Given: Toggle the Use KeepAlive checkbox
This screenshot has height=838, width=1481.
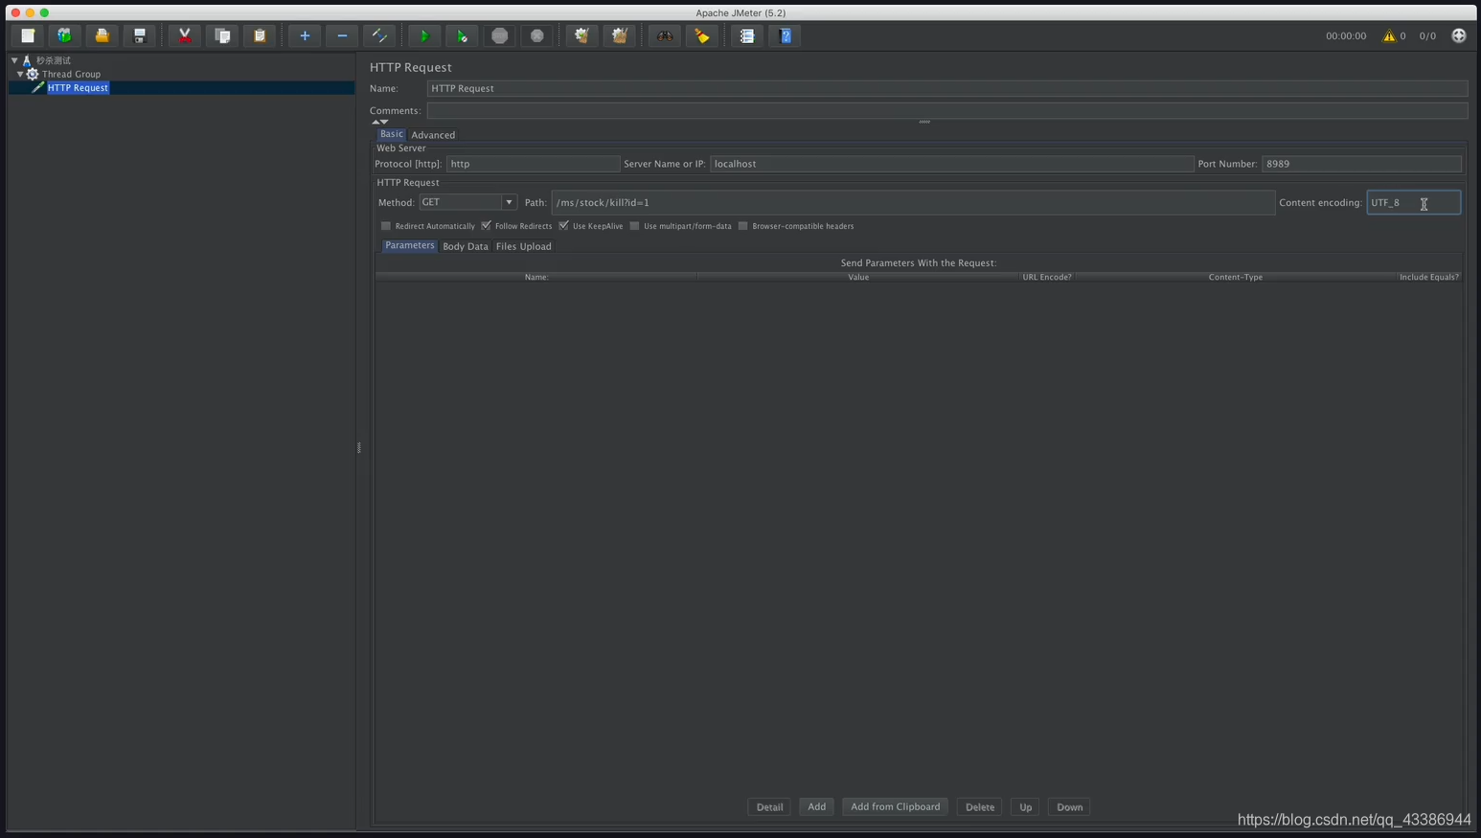Looking at the screenshot, I should tap(563, 226).
